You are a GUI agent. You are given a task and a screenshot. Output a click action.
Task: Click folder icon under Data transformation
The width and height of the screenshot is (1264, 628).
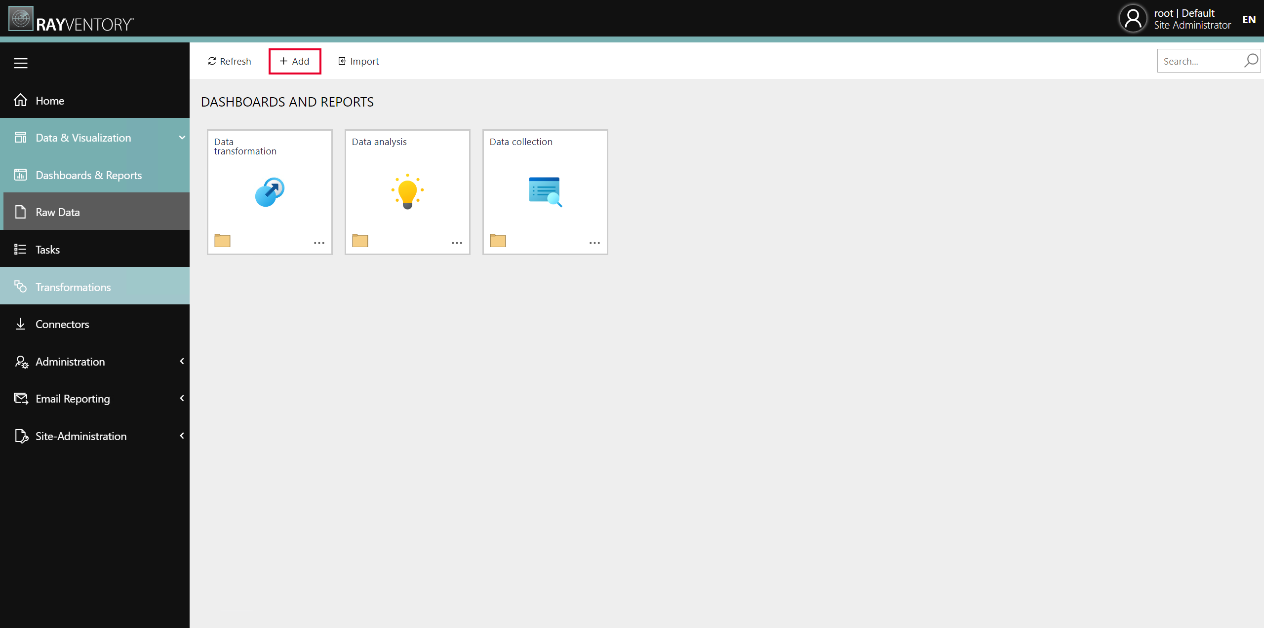[x=223, y=241]
